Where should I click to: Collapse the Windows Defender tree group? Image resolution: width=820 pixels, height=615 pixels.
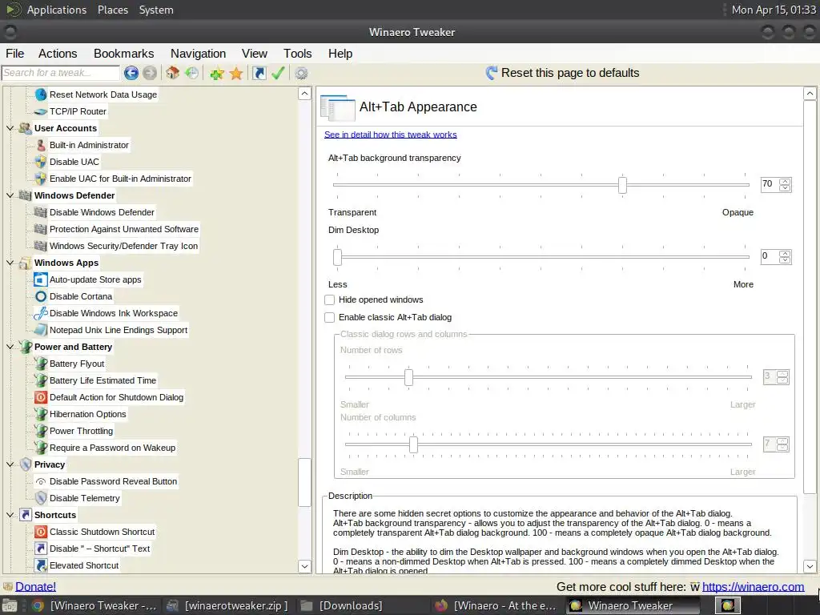[10, 195]
